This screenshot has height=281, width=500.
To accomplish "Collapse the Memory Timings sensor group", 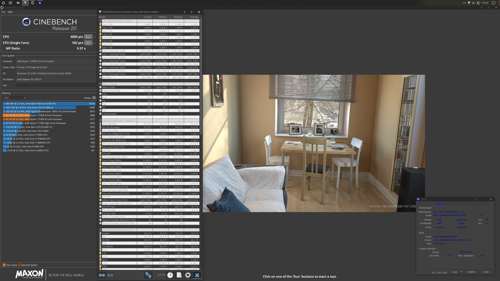I will (100, 84).
